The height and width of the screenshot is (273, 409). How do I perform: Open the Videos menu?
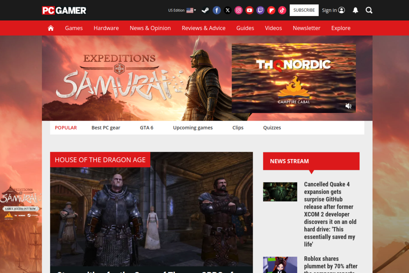(x=273, y=28)
